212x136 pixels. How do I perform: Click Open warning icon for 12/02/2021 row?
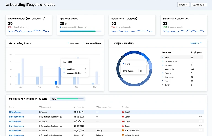(x=123, y=116)
